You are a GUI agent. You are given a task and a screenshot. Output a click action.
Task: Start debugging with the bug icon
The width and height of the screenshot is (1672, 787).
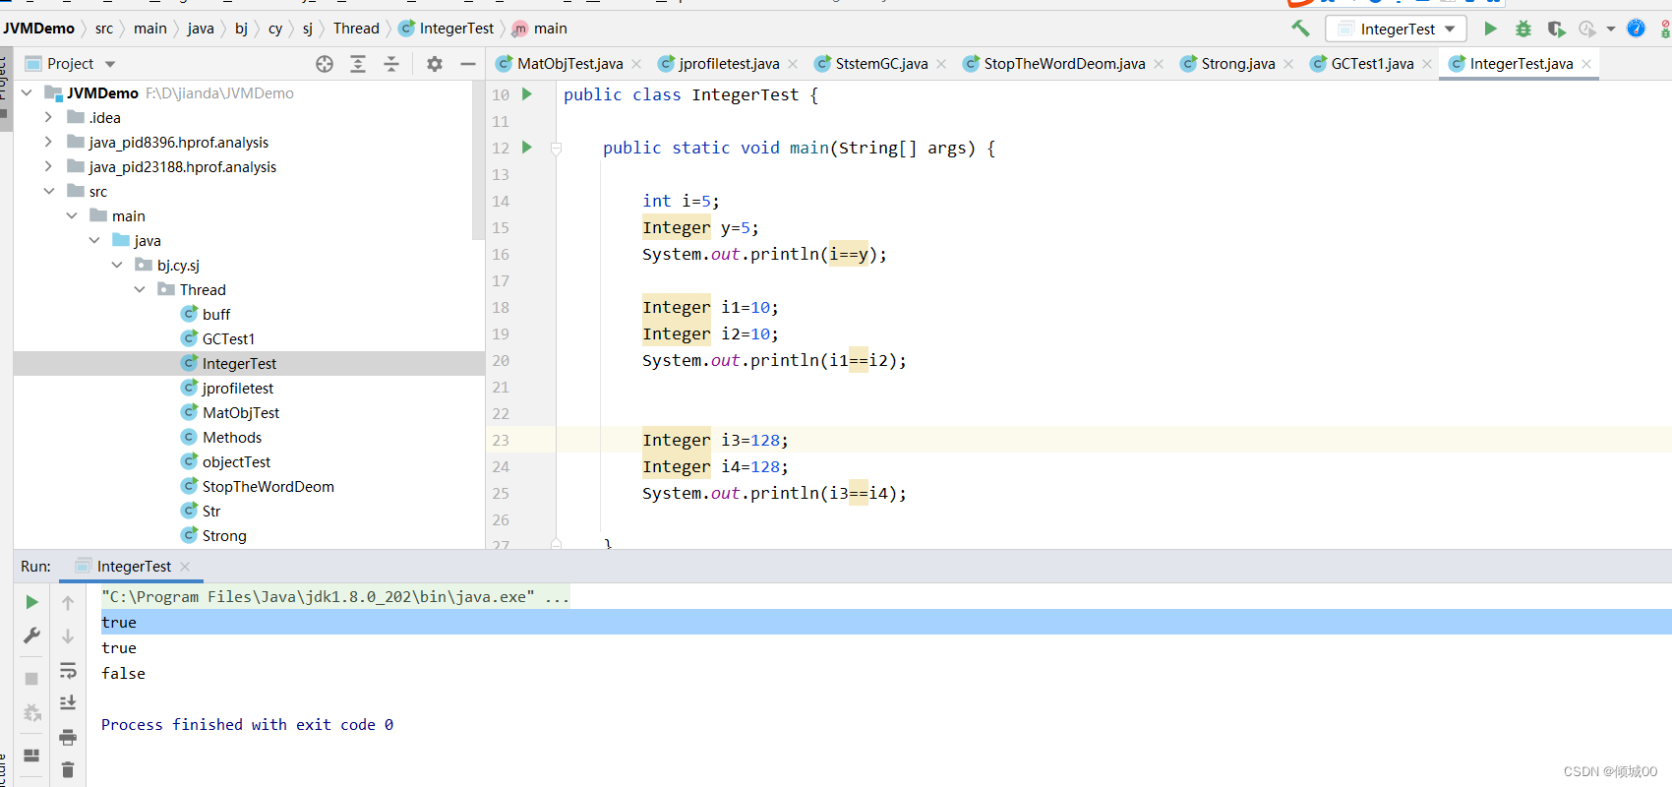[1523, 29]
